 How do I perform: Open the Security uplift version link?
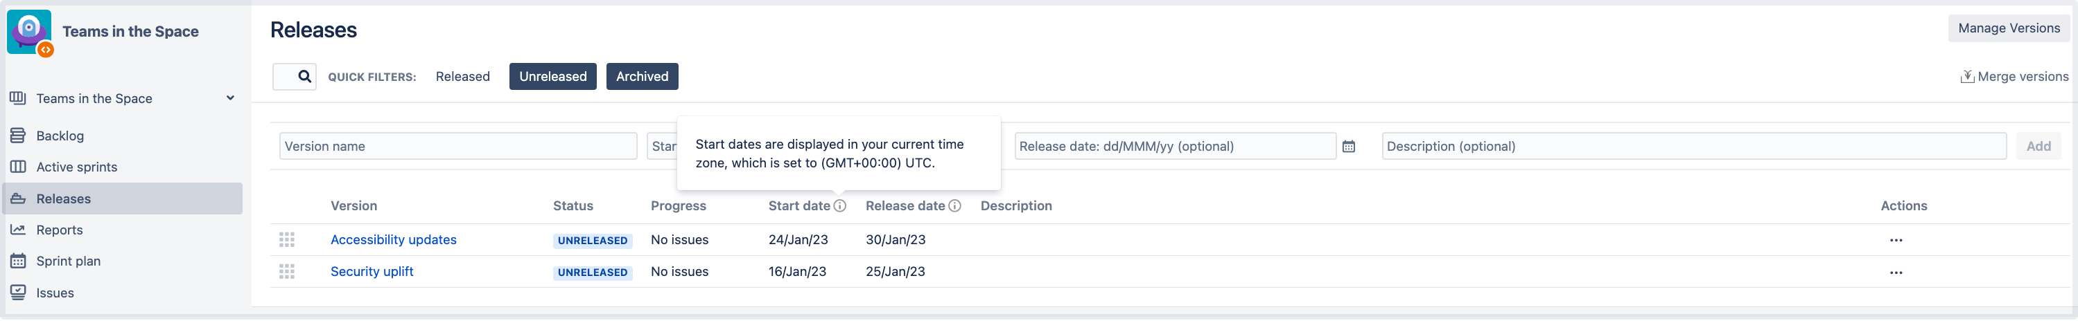[372, 272]
